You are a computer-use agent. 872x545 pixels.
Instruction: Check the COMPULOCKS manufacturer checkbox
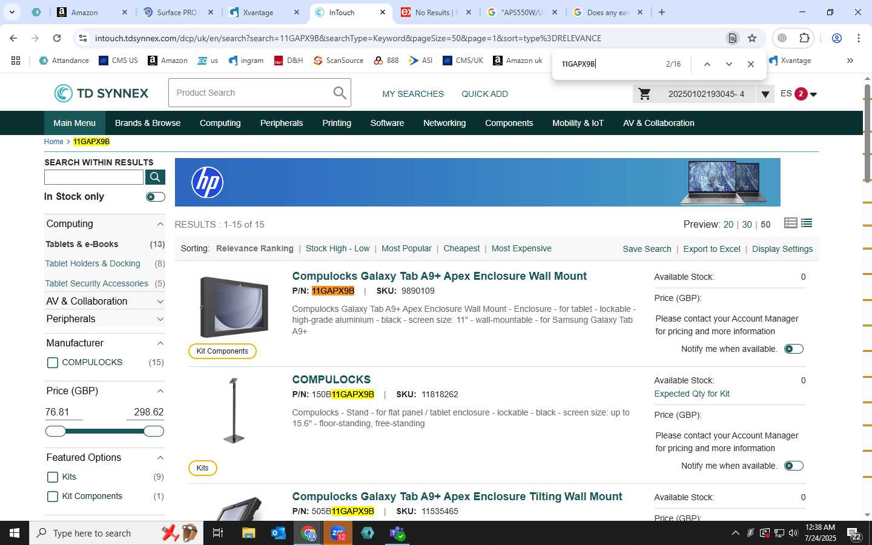point(53,363)
